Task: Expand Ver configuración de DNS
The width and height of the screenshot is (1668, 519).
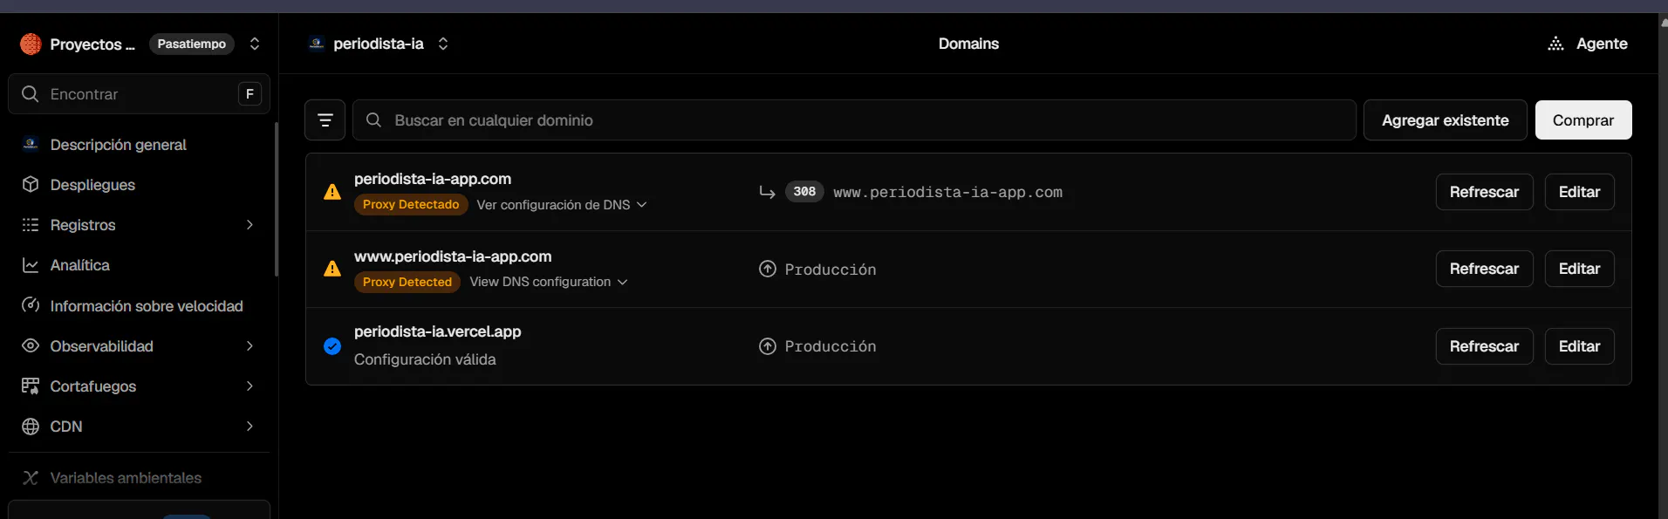Action: [x=562, y=205]
